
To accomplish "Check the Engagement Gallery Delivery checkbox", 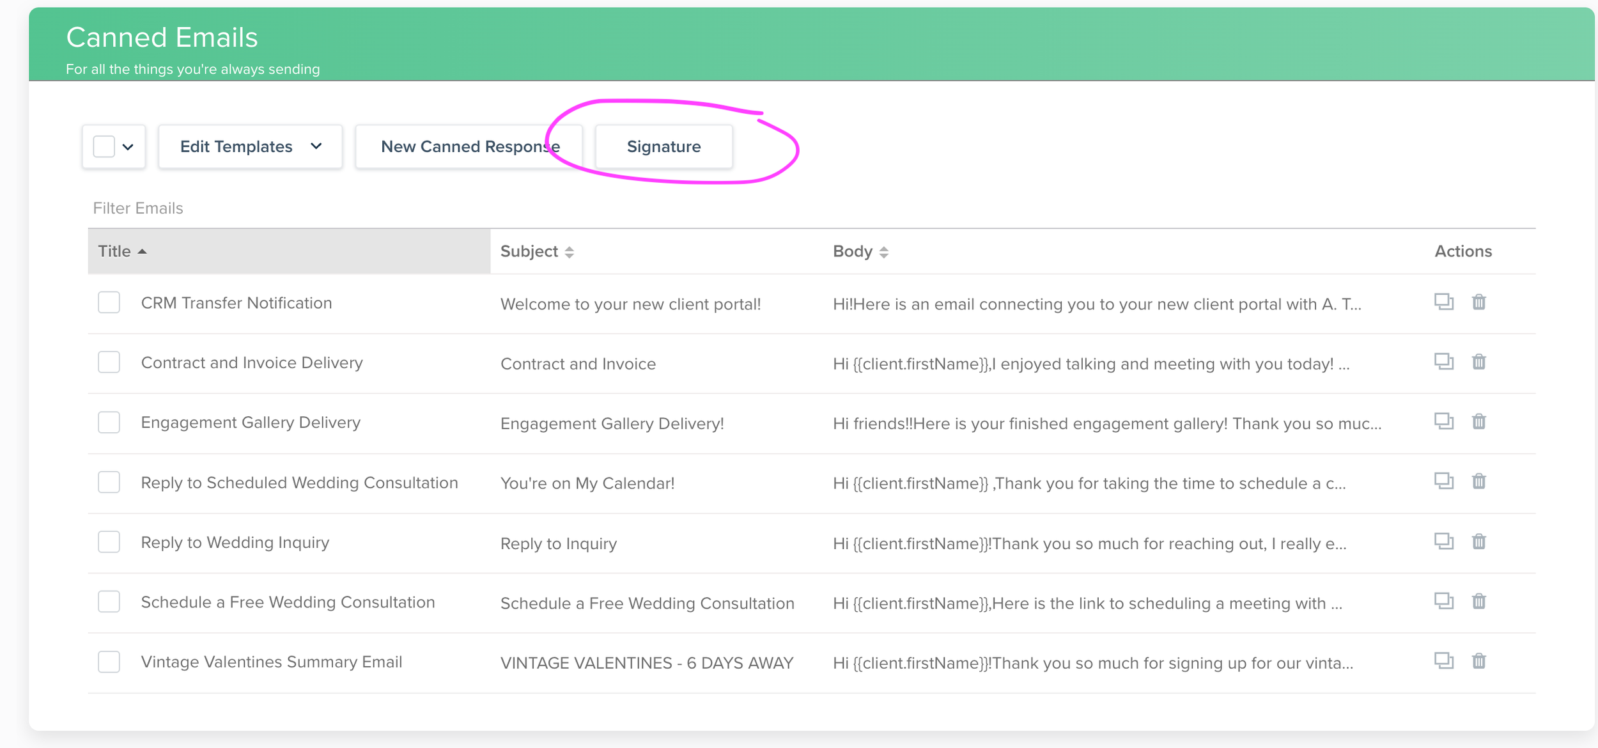I will 109,422.
